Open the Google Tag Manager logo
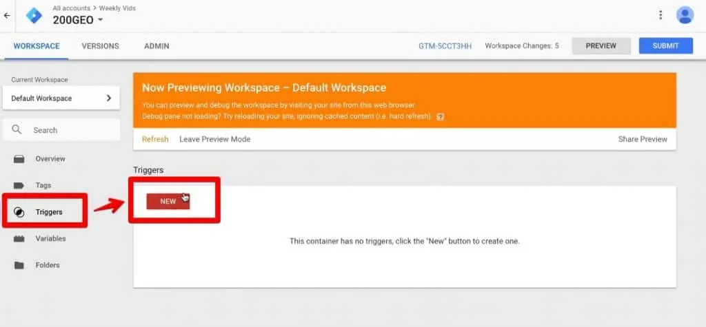This screenshot has height=327, width=706. [34, 15]
